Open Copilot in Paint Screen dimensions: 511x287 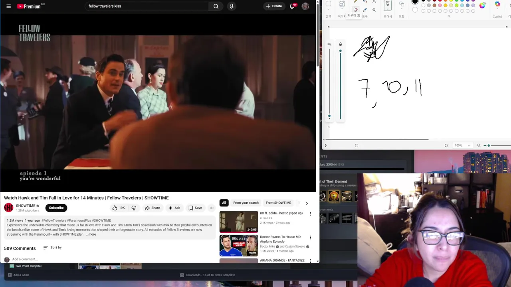tap(497, 4)
